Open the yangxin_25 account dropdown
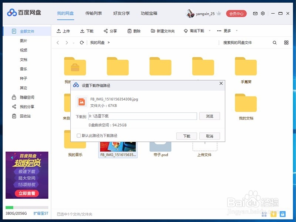 pos(203,13)
